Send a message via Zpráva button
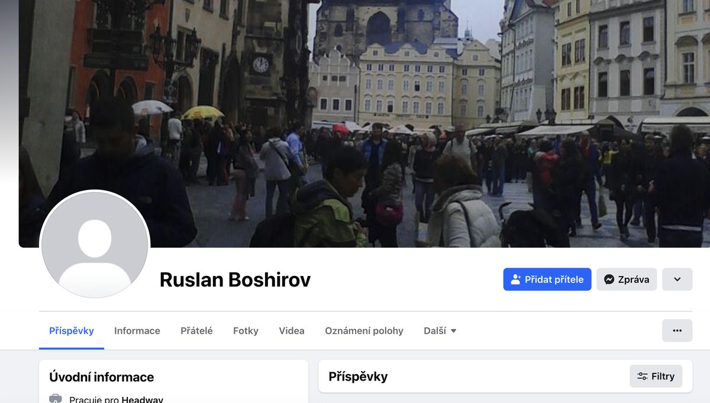The height and width of the screenshot is (403, 710). pos(627,279)
